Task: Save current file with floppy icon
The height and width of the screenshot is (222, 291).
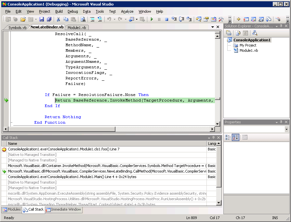Action: tap(42, 19)
